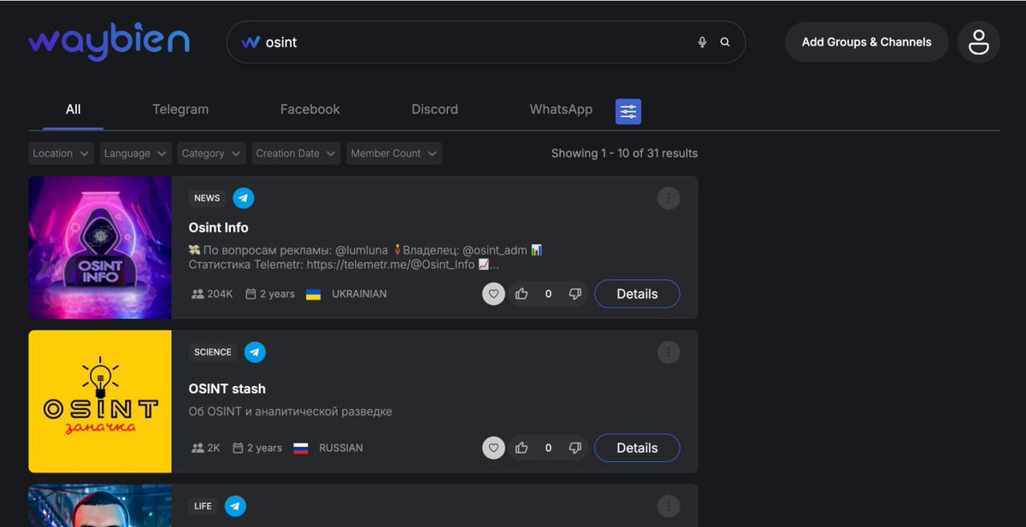Click Telegram icon on Osint Info card
1026x527 pixels.
pos(244,198)
